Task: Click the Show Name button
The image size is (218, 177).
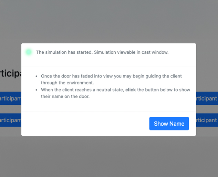Action: pos(169,124)
